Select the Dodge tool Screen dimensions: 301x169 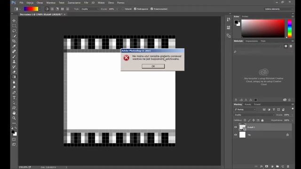pos(14,87)
